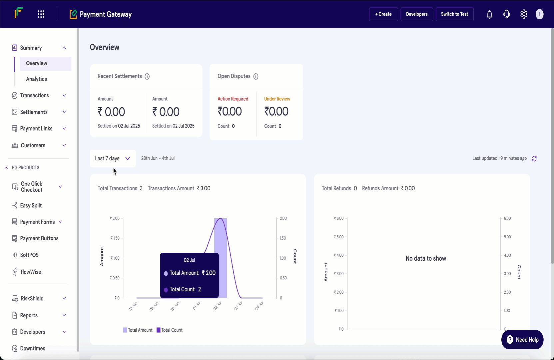Click the Payment Gateway logo icon
This screenshot has width=554, height=360.
(x=73, y=14)
